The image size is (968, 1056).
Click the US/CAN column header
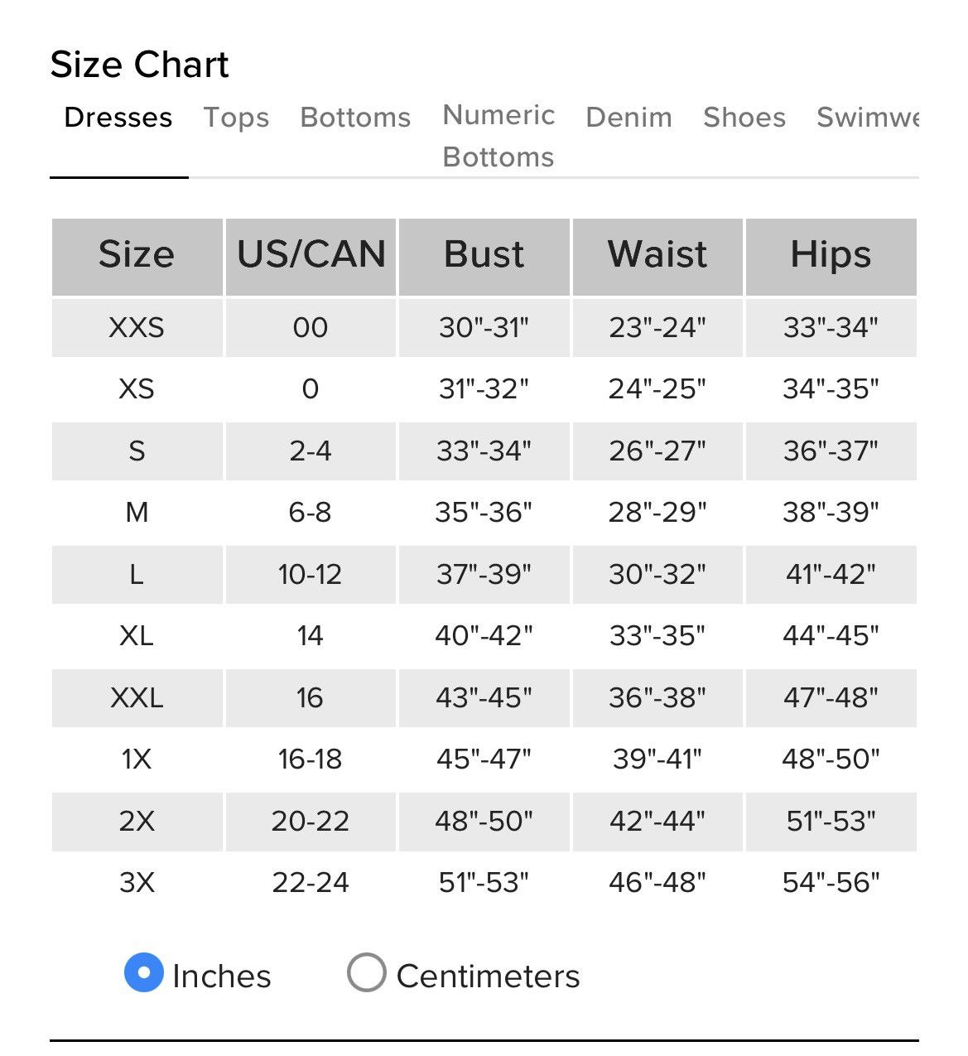(x=311, y=254)
